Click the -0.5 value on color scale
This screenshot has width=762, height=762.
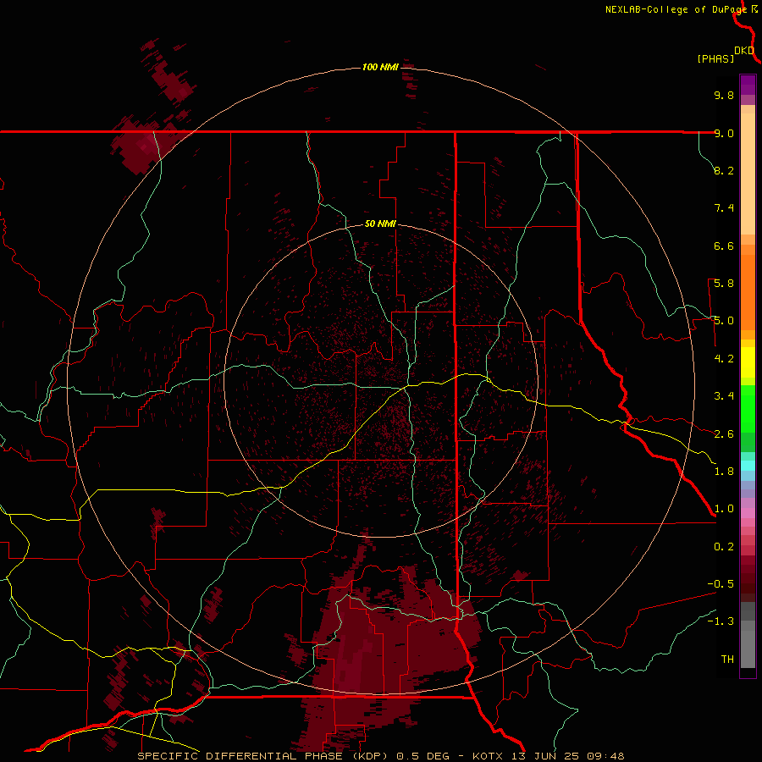point(721,584)
